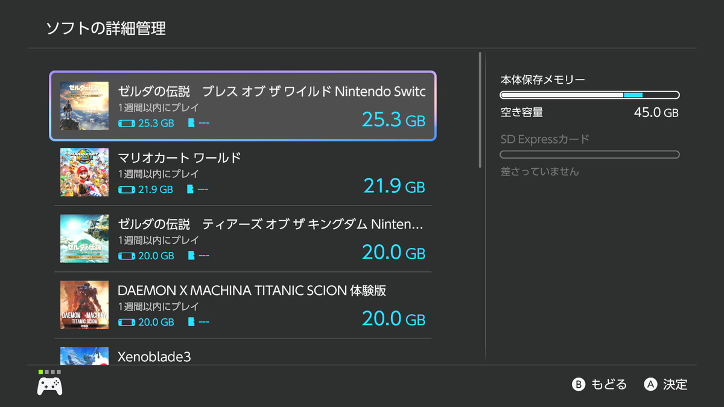Viewport: 724px width, 407px height.
Task: Click the SD card icon under DAEMON X MACHINA
Action: 192,322
